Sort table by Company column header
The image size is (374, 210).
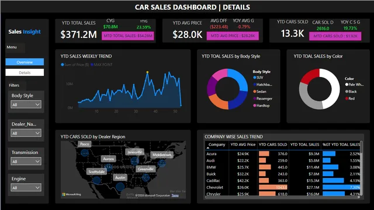(217, 145)
